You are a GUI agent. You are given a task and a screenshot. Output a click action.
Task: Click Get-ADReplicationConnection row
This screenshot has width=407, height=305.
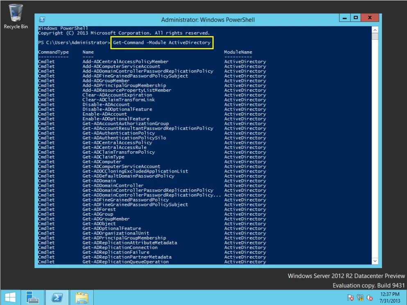[152, 247]
